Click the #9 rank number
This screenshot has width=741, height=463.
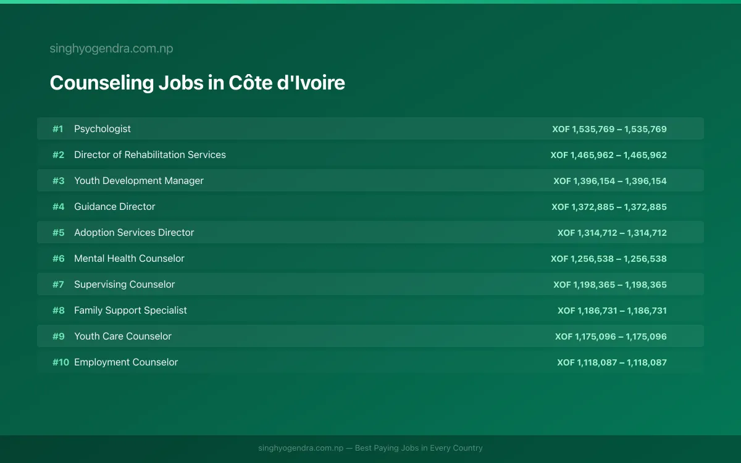(58, 336)
